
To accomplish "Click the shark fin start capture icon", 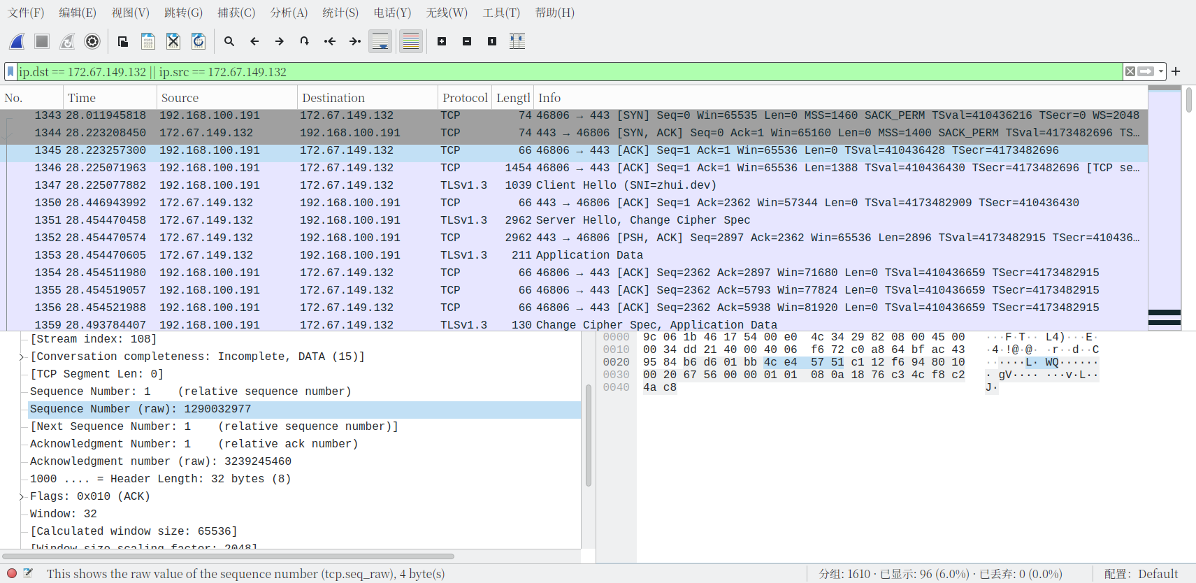I will point(17,41).
